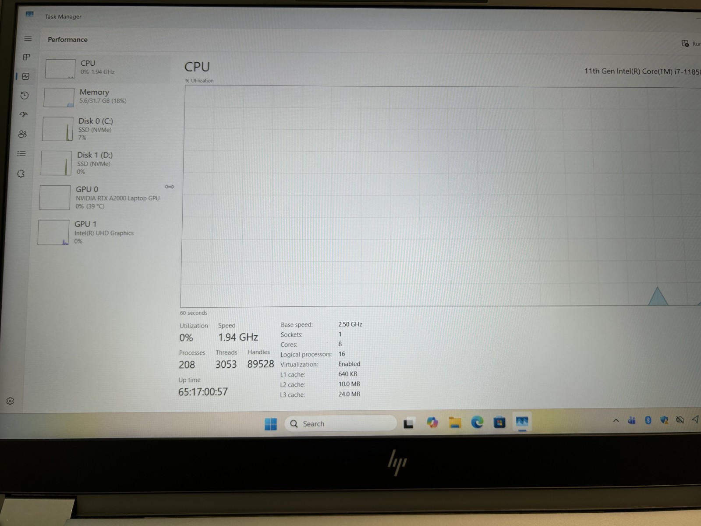Click the Bluetooth tray icon
Viewport: 701px width, 526px height.
(x=648, y=420)
